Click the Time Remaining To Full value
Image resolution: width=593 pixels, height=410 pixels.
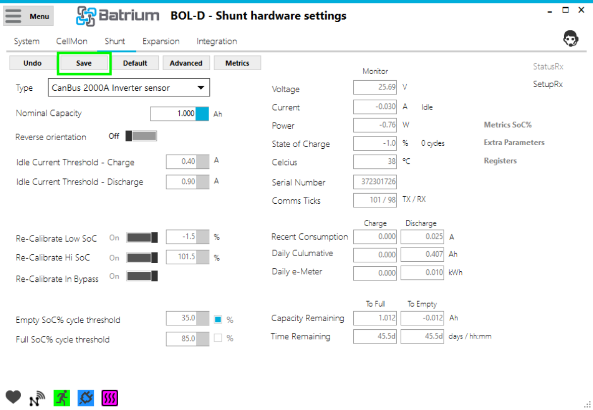coord(375,336)
